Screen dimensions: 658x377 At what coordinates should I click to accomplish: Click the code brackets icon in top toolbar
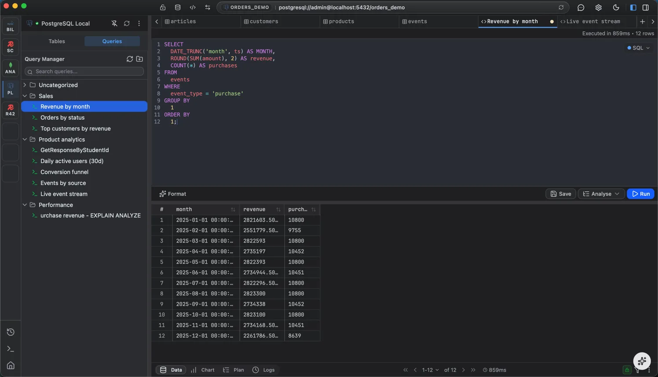pos(193,7)
